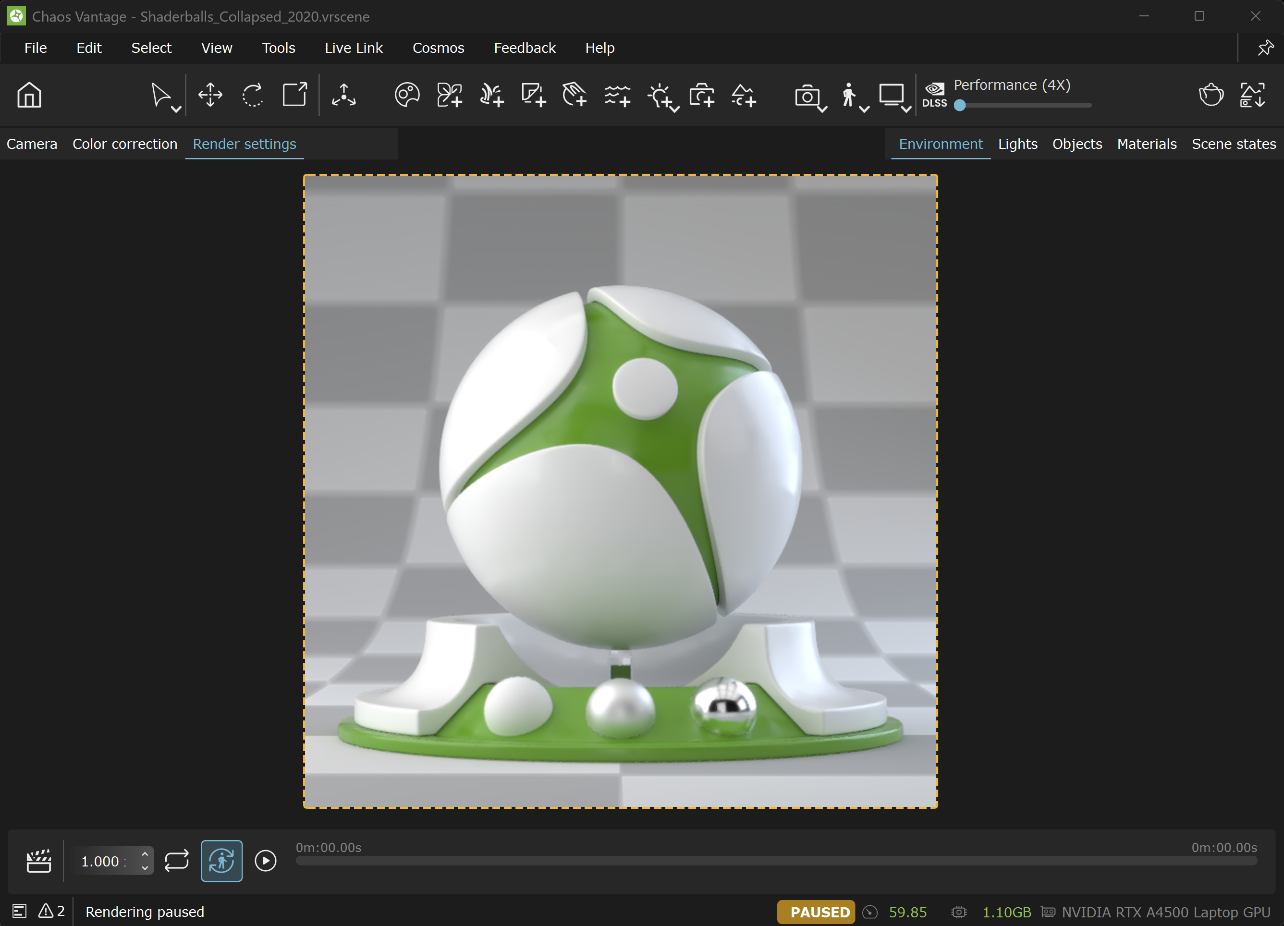Image resolution: width=1284 pixels, height=926 pixels.
Task: Open the Feedback menu
Action: click(x=525, y=48)
